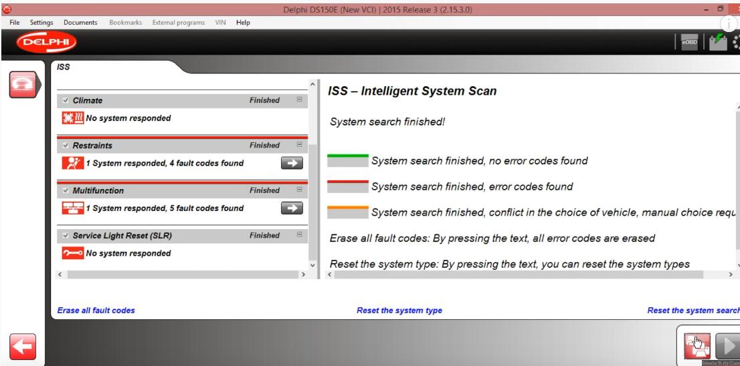
Task: Click the orange legend color bar
Action: click(x=347, y=212)
